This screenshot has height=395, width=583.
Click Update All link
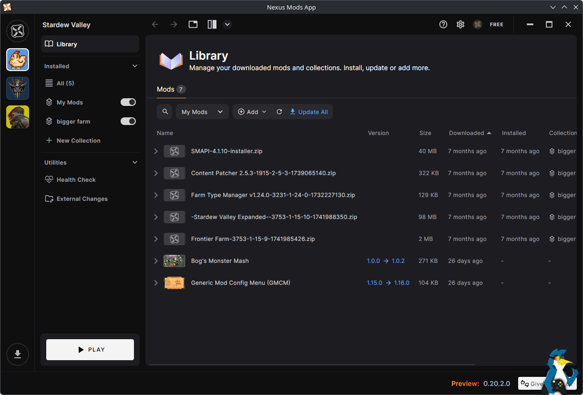pos(309,112)
